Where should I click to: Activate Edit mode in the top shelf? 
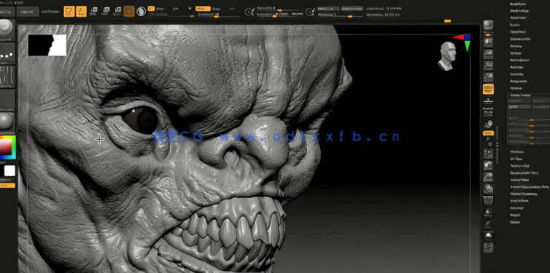[69, 11]
